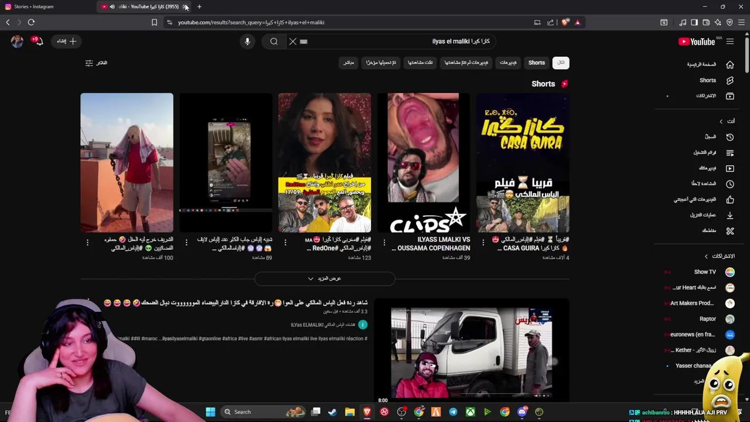Viewport: 750px width, 422px height.
Task: Toggle the فيديوهات (Videos) filter chip
Action: (507, 63)
